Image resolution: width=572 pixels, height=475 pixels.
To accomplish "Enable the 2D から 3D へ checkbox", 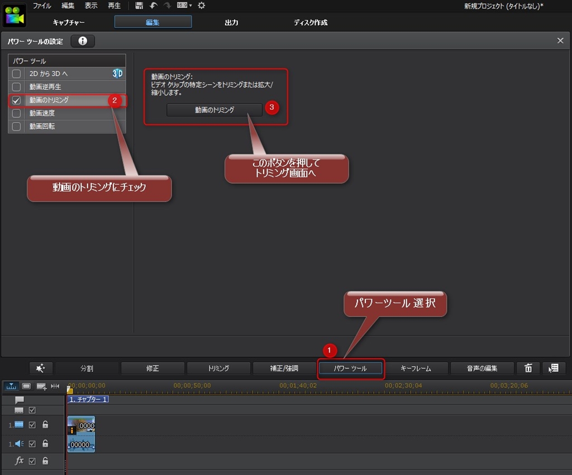I will (17, 74).
